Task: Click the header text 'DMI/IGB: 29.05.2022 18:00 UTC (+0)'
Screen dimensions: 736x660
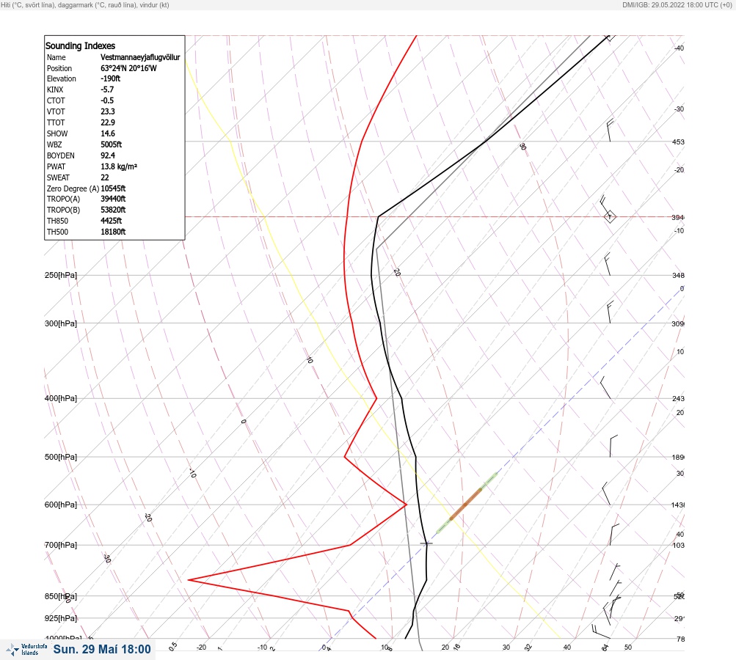Action: tap(677, 4)
